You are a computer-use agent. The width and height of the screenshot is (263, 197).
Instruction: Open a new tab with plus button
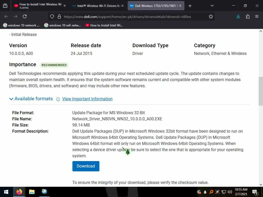[x=190, y=6]
